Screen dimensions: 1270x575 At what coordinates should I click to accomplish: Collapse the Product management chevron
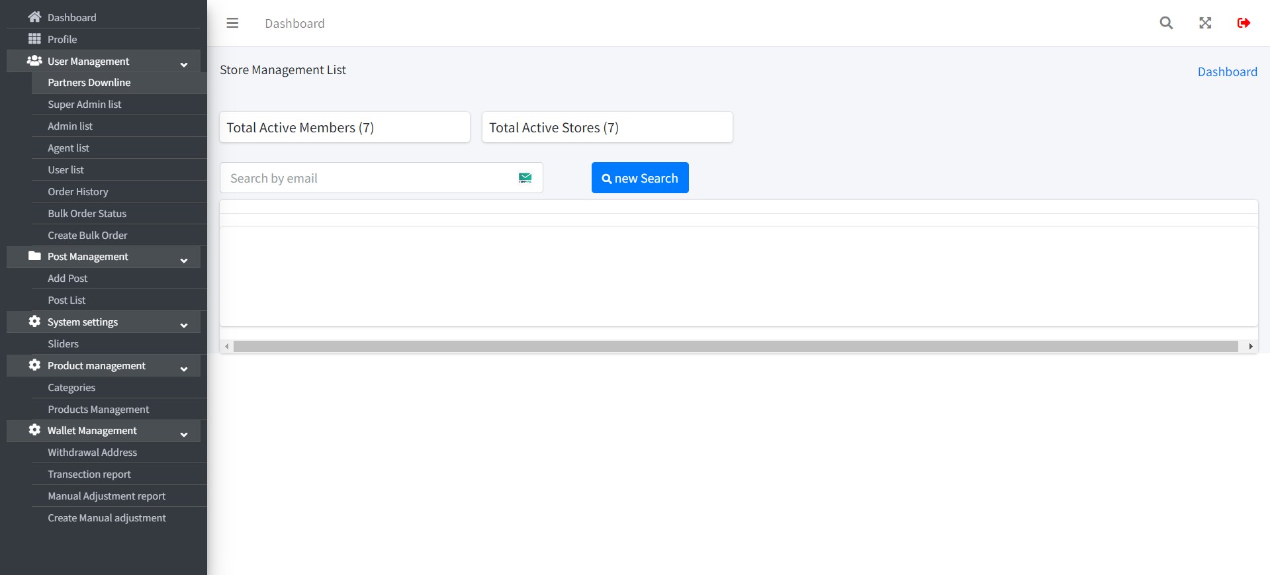[184, 369]
